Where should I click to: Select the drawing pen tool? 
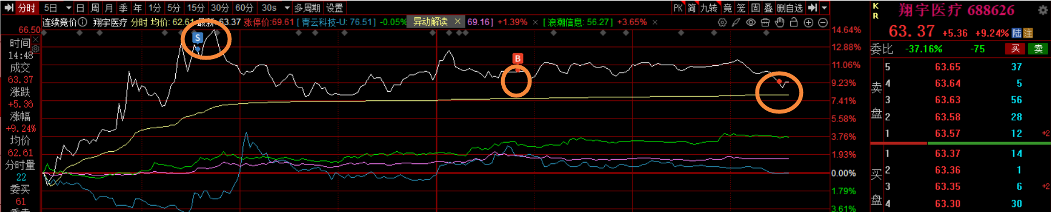[x=736, y=22]
